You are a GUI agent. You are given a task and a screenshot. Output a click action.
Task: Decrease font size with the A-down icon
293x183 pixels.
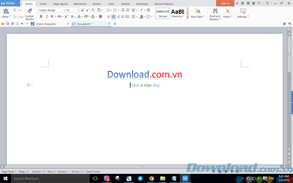[x=87, y=10]
